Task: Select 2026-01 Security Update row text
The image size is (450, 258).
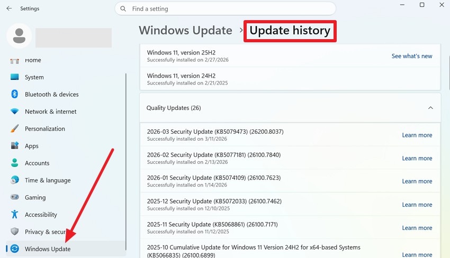Action: pos(214,178)
